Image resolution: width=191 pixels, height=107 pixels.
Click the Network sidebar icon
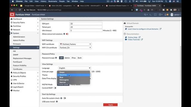(x=11, y=30)
